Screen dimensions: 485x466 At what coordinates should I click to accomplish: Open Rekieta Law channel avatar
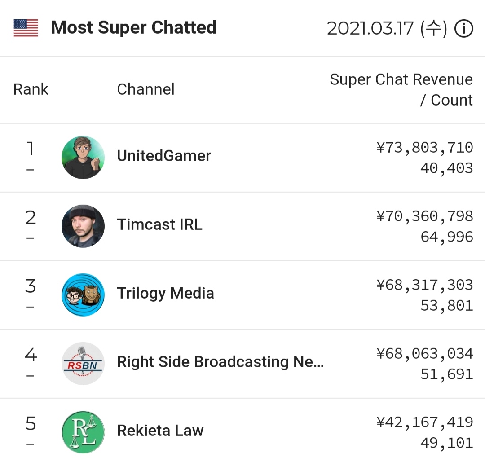pyautogui.click(x=83, y=432)
